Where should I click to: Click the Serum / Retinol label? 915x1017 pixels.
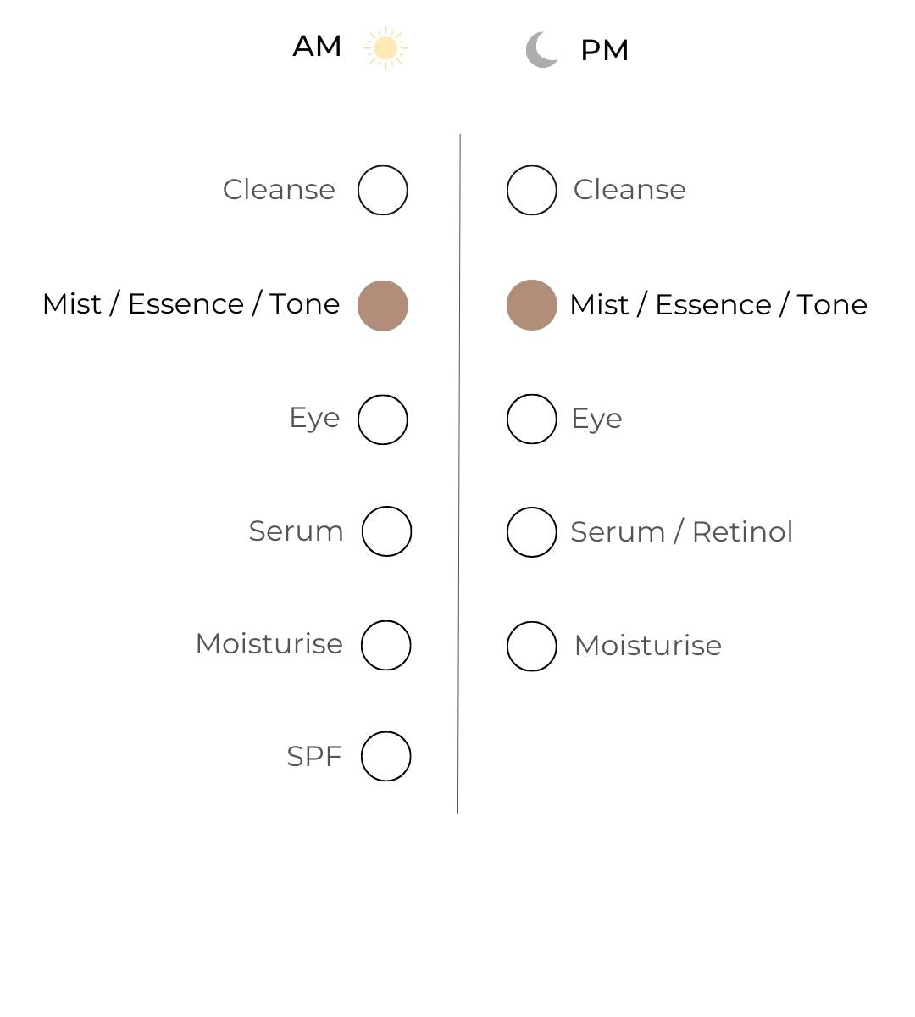pos(681,532)
